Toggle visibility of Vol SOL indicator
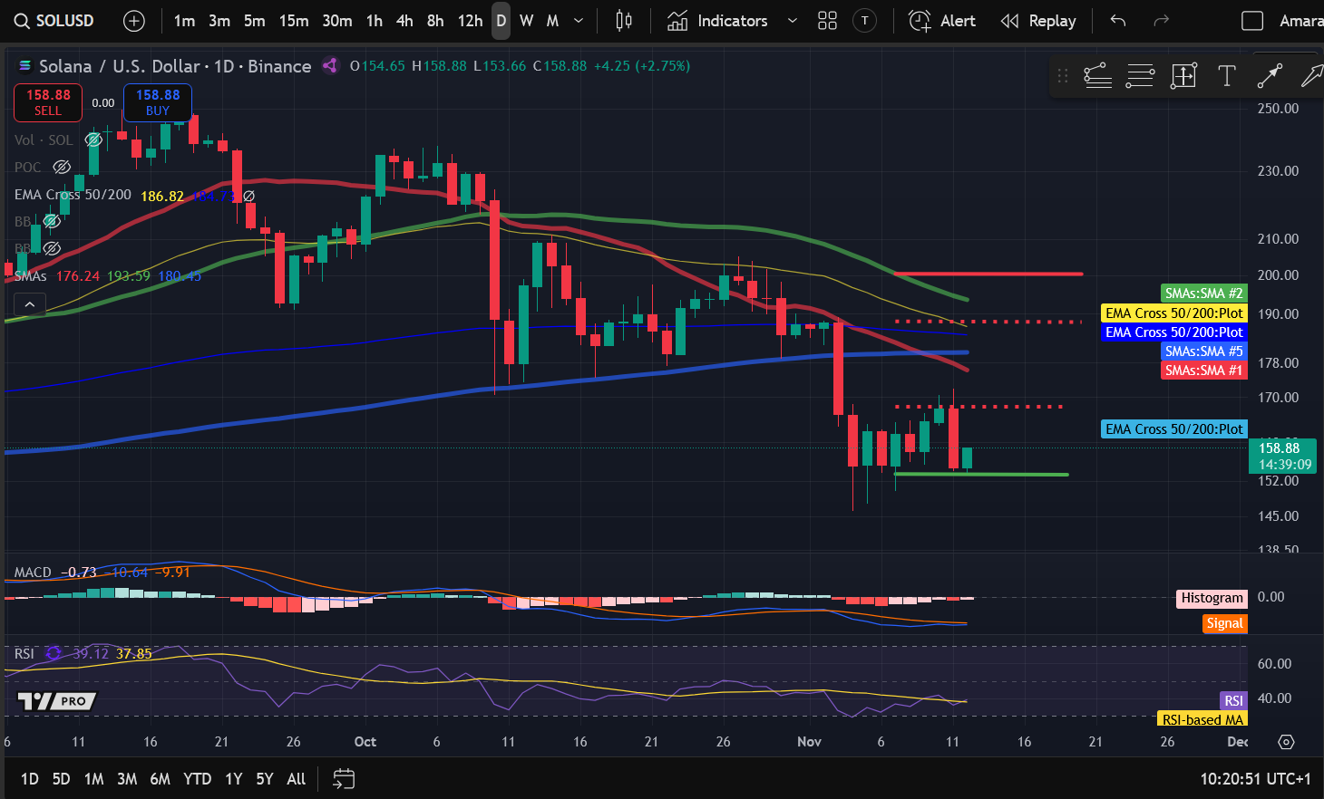Image resolution: width=1324 pixels, height=799 pixels. (x=93, y=140)
